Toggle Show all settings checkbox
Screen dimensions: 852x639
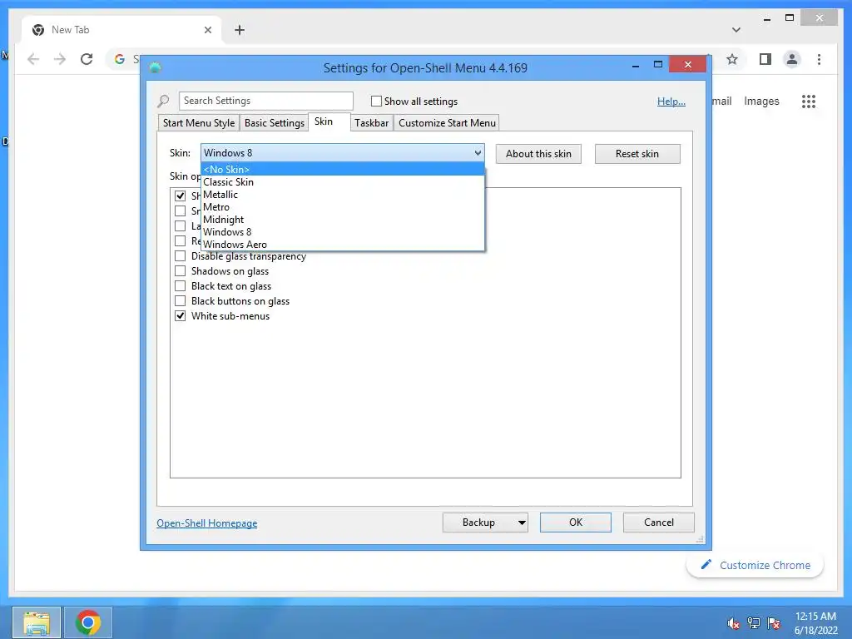pyautogui.click(x=376, y=101)
